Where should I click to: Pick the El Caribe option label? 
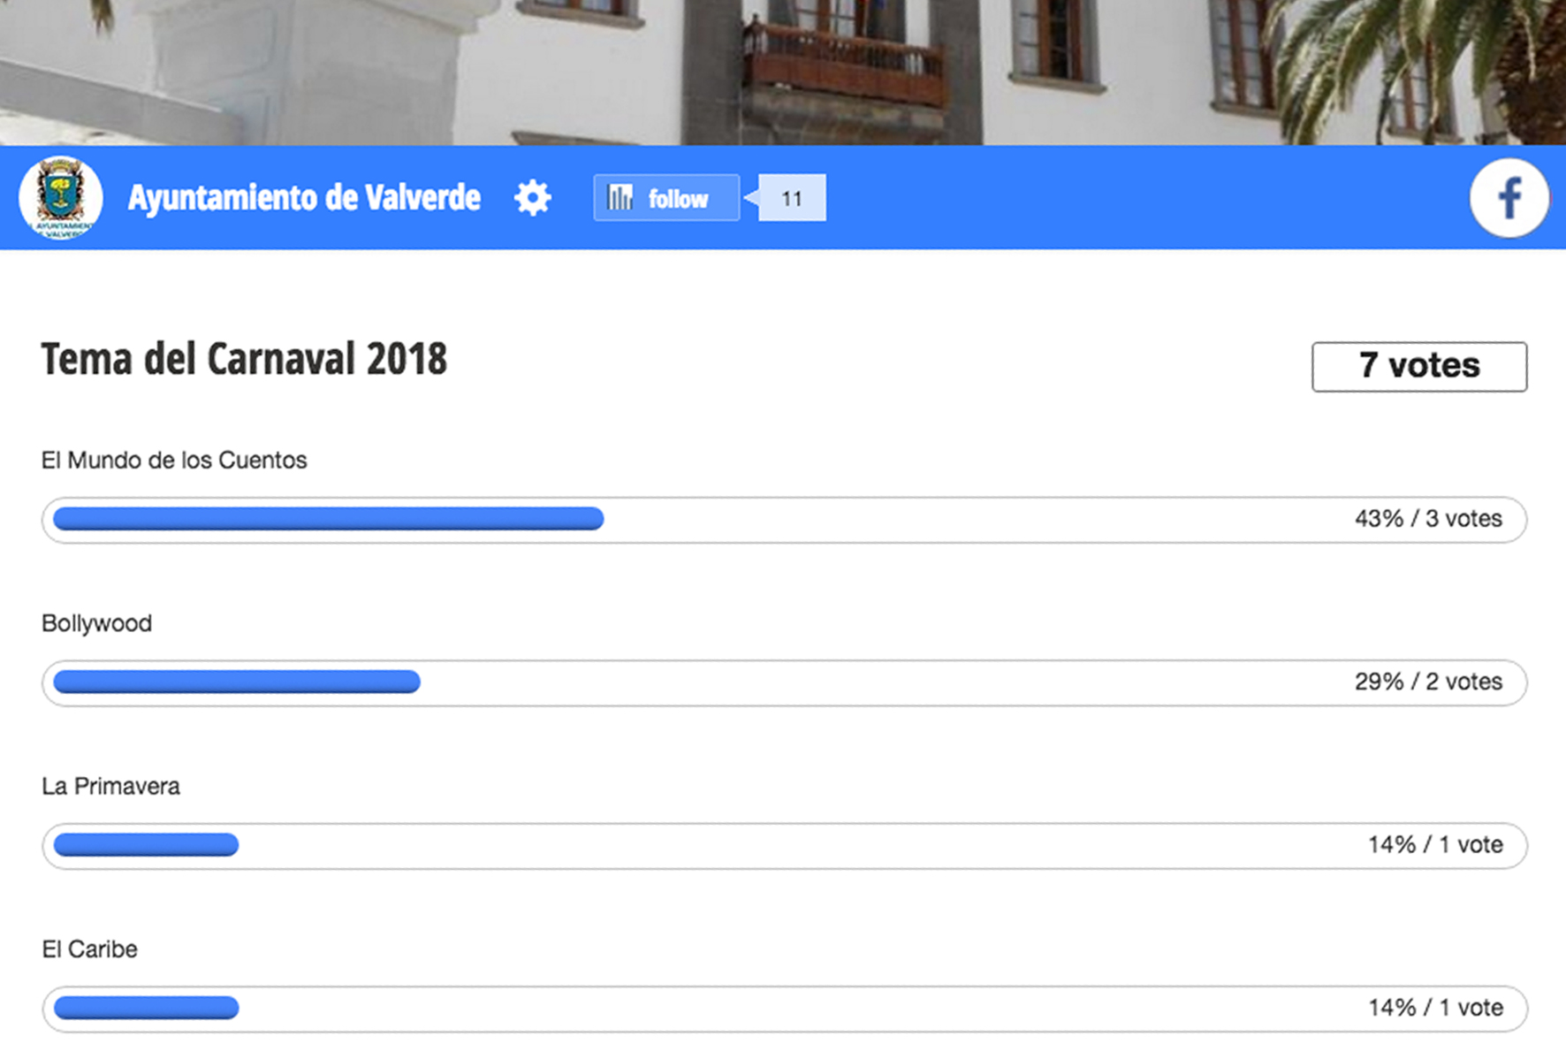89,949
